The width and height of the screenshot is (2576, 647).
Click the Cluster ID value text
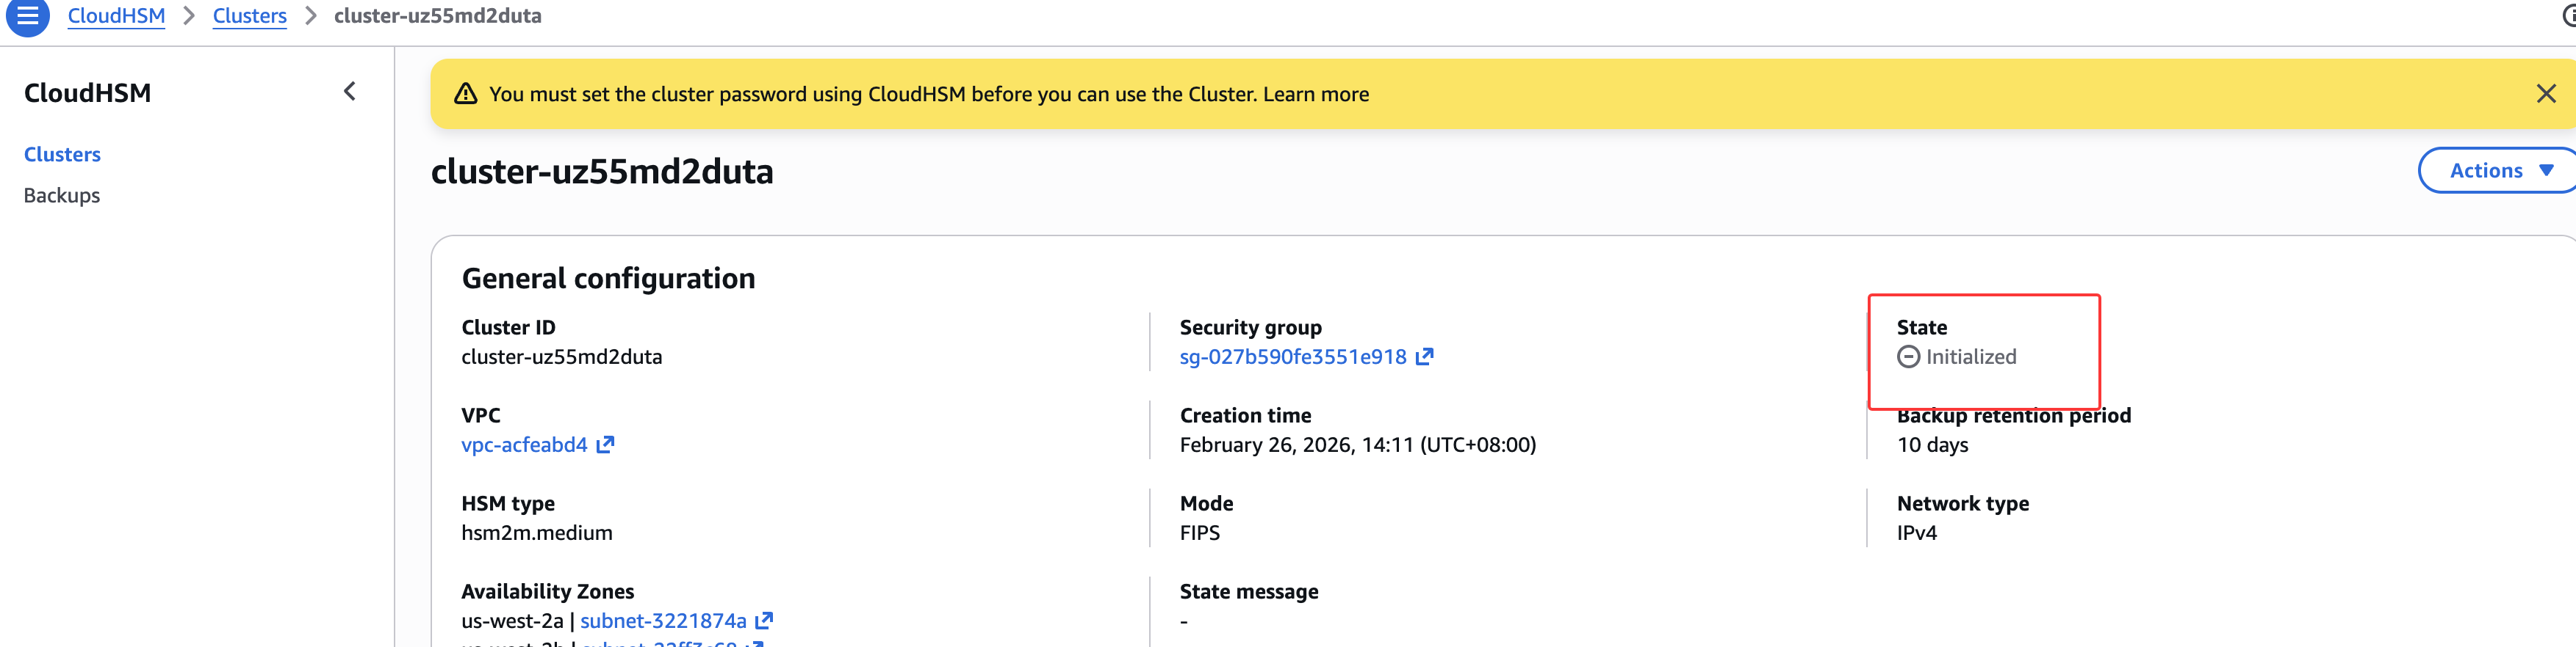561,357
